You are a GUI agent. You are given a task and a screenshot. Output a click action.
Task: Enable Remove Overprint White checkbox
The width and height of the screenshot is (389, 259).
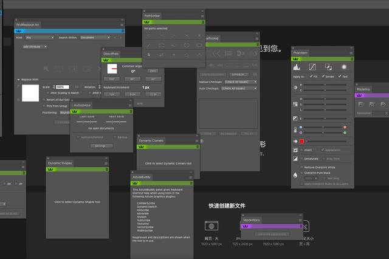[301, 167]
